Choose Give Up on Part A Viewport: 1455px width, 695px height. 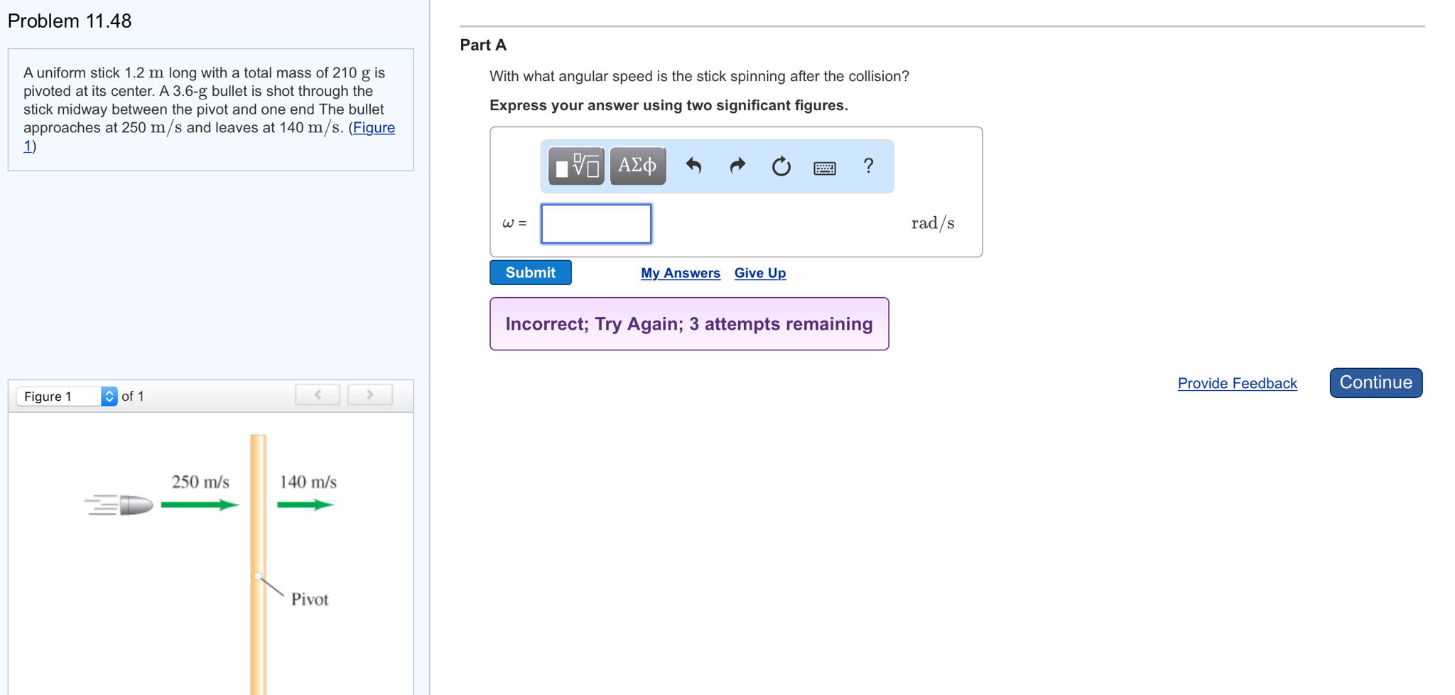tap(759, 273)
